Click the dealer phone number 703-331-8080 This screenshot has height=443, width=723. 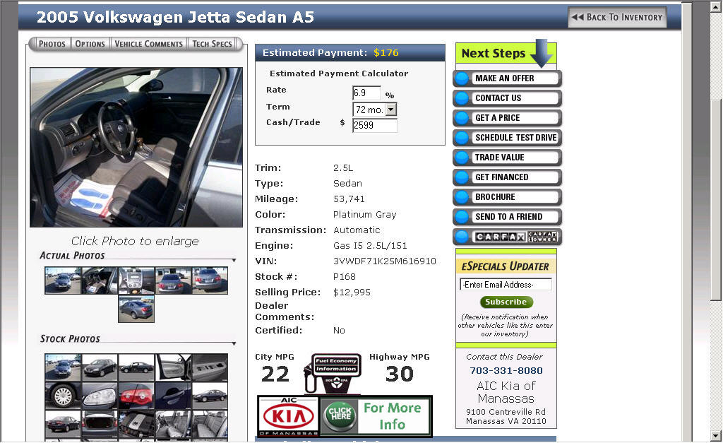click(506, 370)
